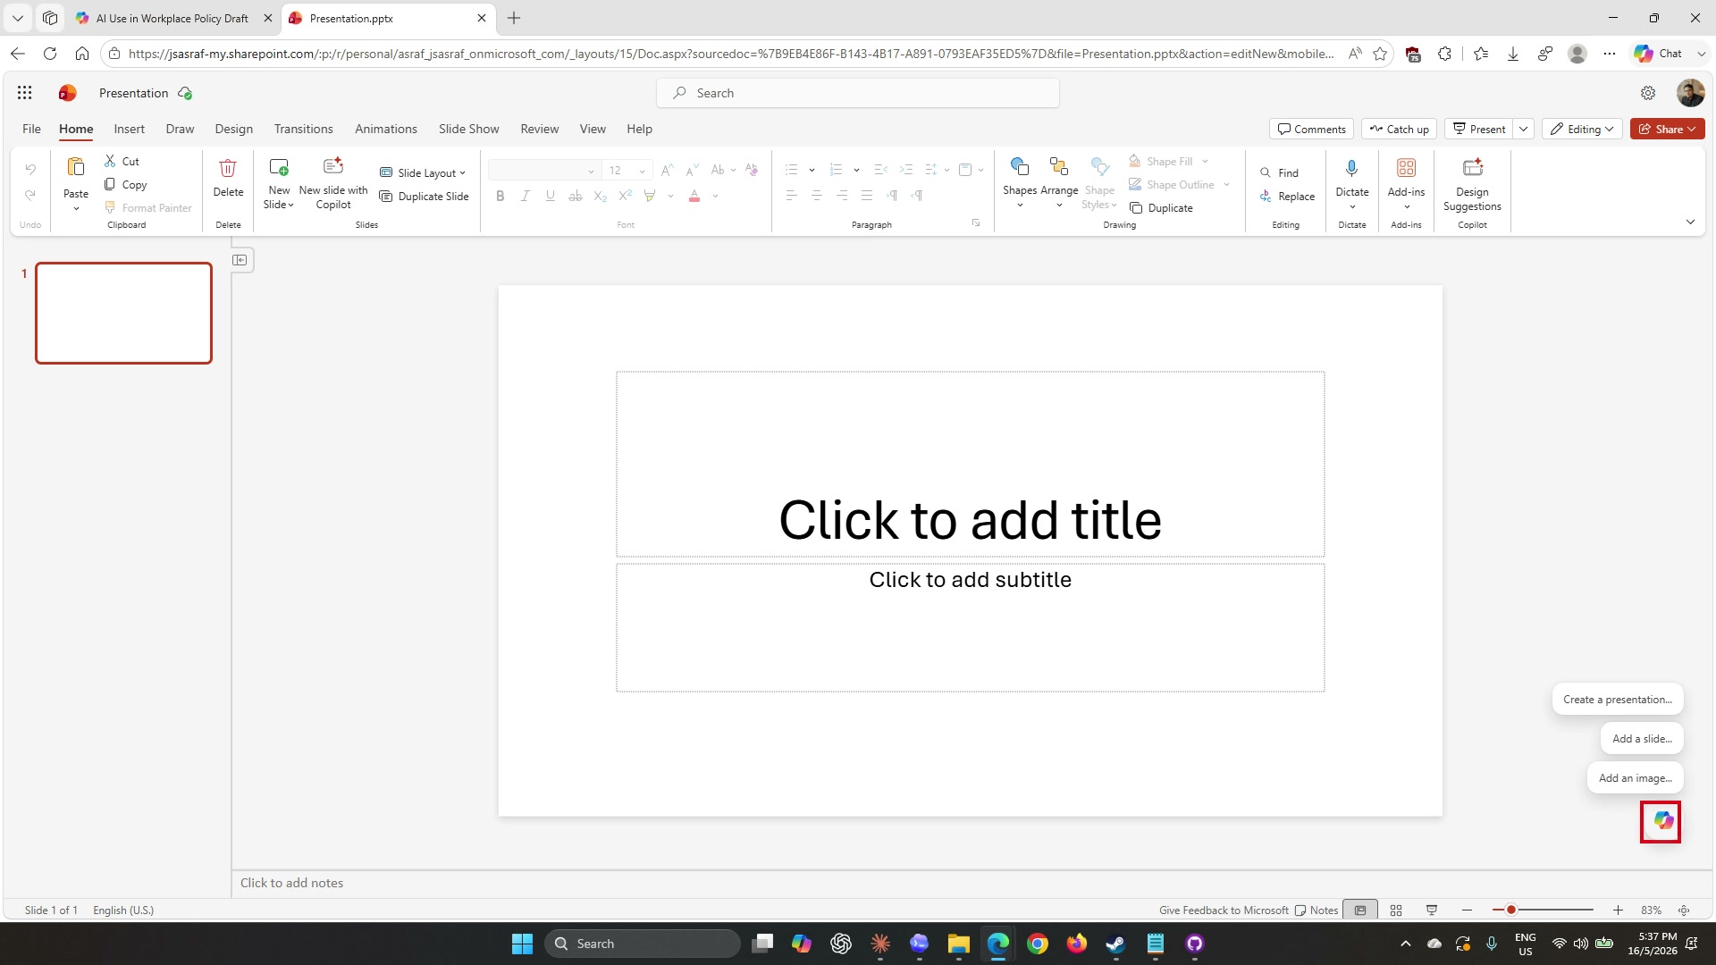Expand the ribbon display options chevron
Screen dimensions: 1716x965
click(1690, 222)
